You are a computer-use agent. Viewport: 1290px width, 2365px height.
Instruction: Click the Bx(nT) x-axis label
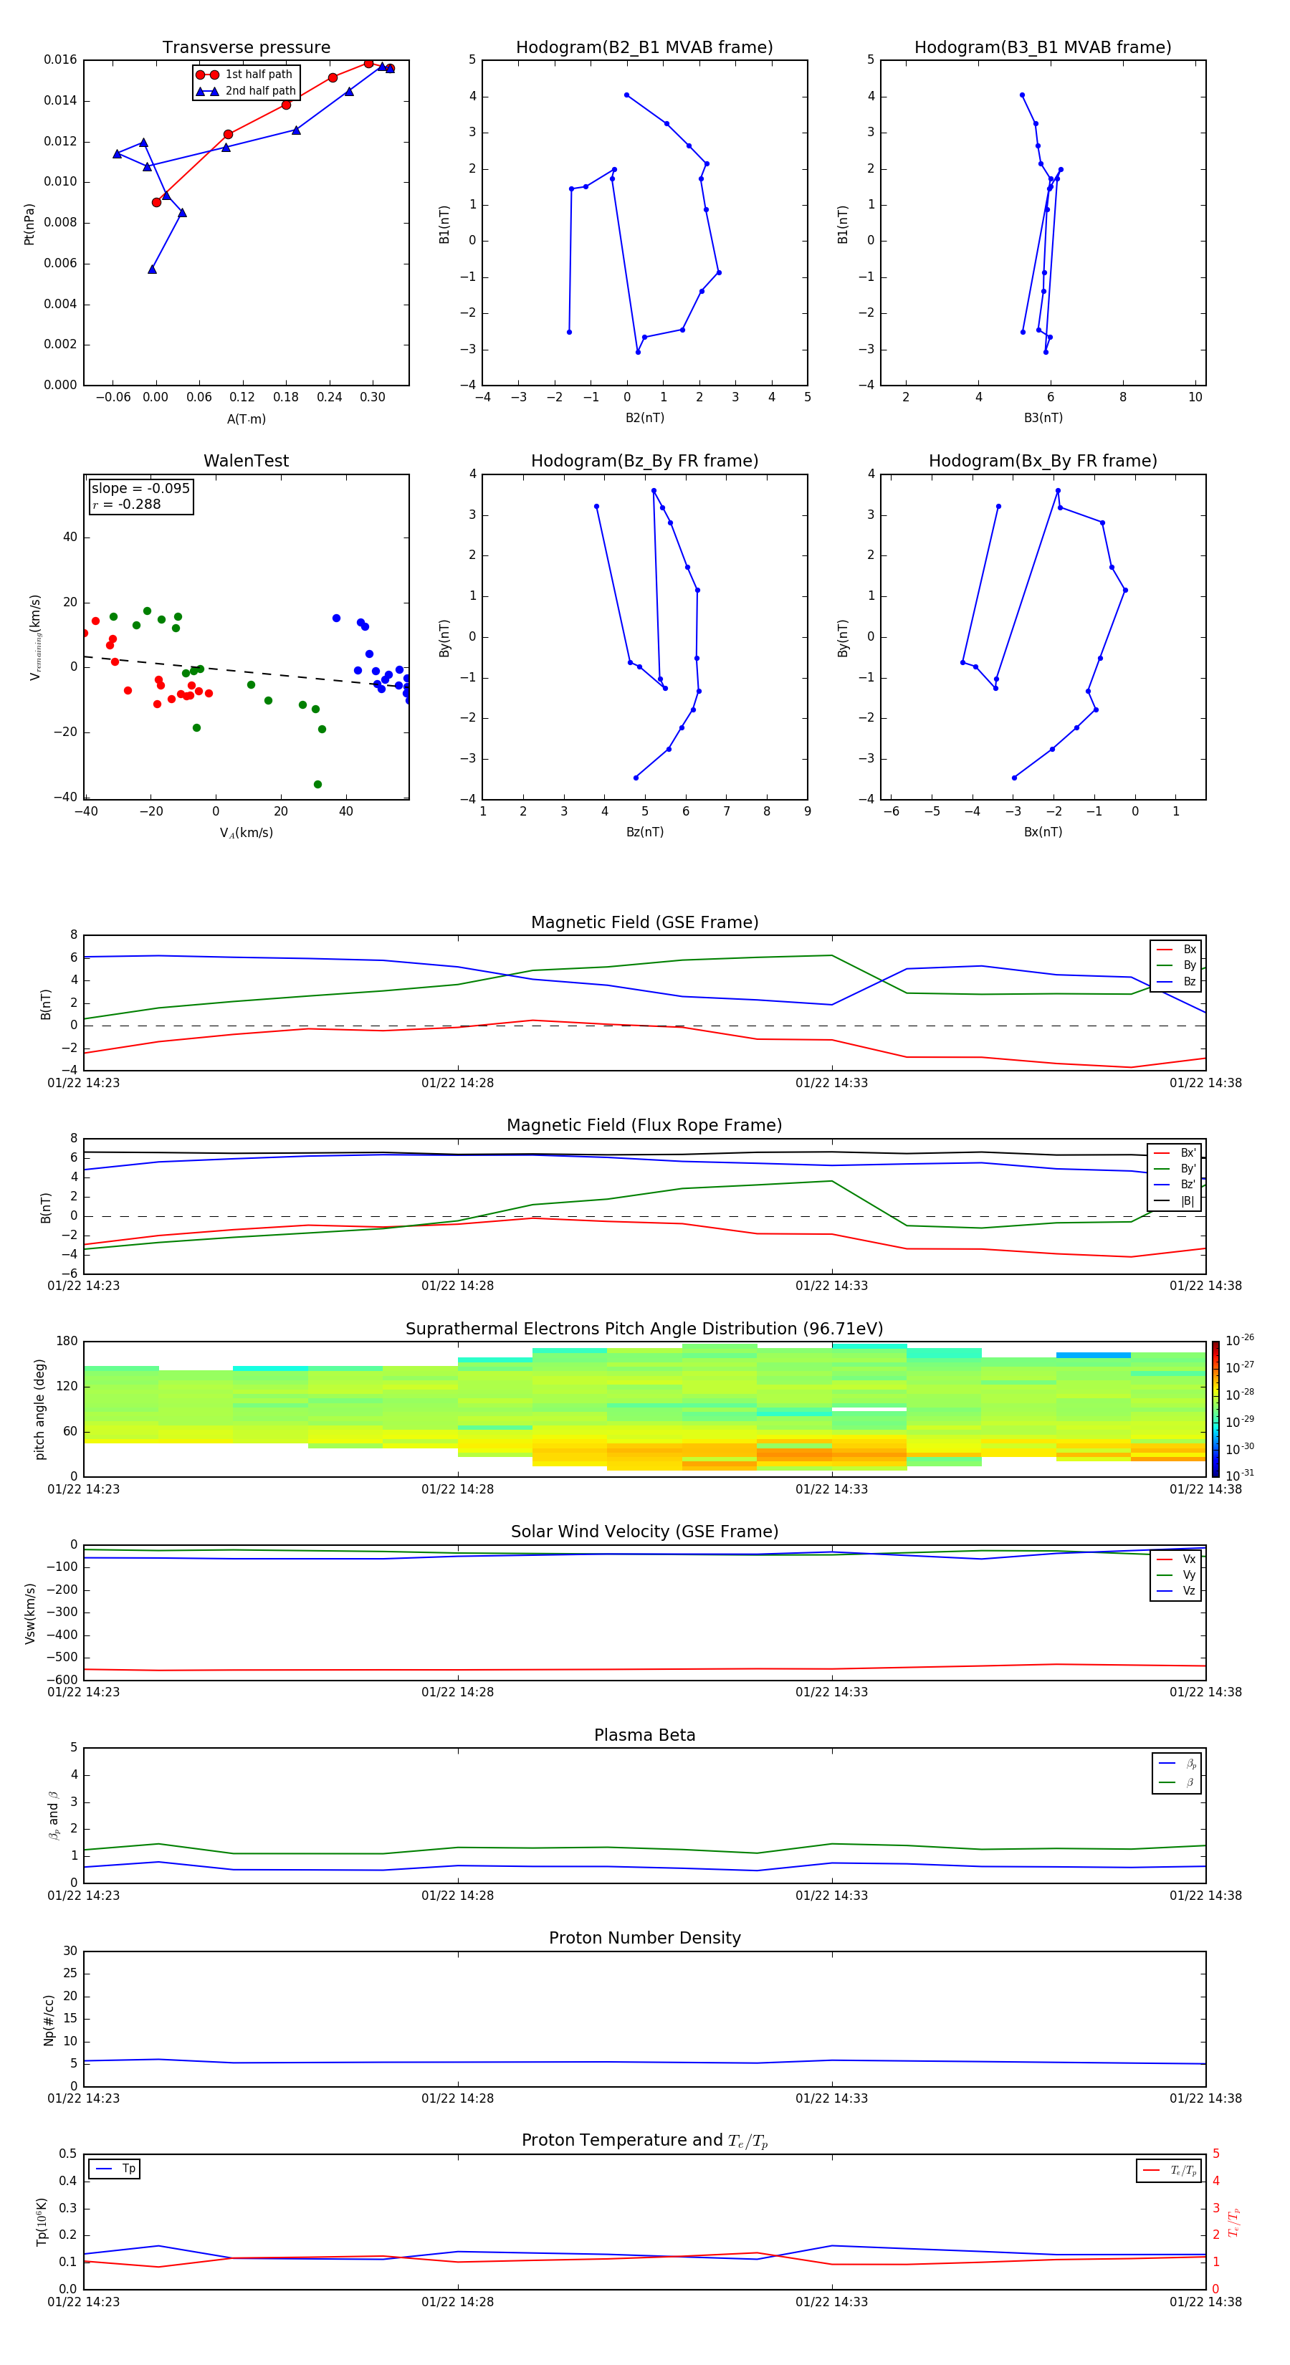(x=1043, y=832)
